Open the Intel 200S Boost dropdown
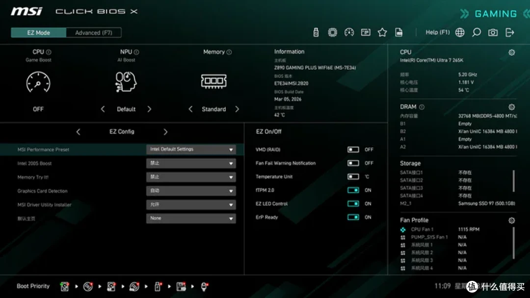 191,163
